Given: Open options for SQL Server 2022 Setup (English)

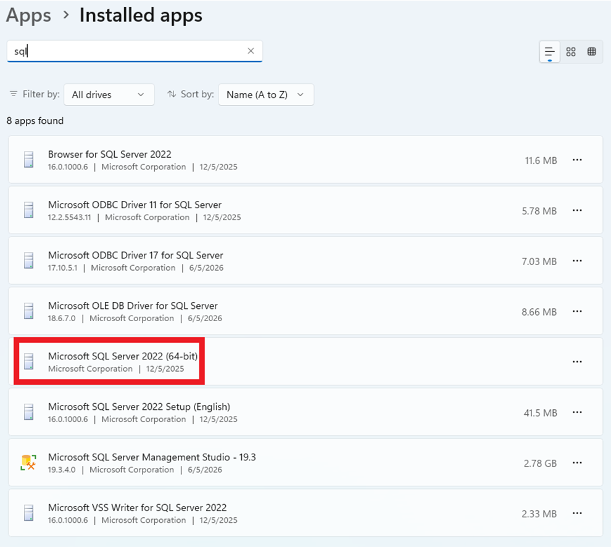Looking at the screenshot, I should click(577, 412).
